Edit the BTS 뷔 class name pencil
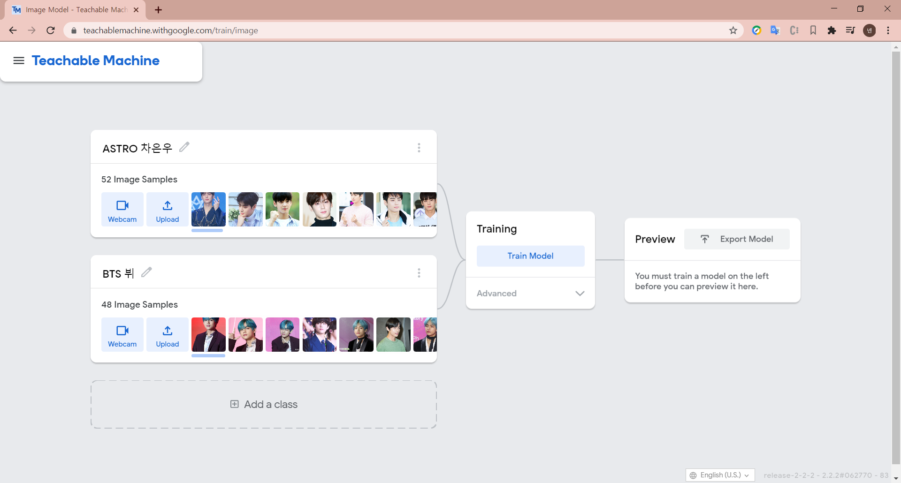The image size is (901, 483). click(x=146, y=272)
